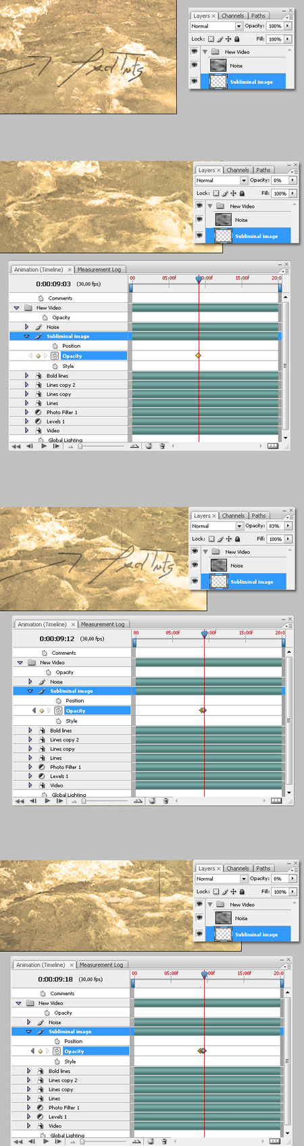The width and height of the screenshot is (304, 1146).
Task: Collapse Subliminal image track in the 0:00:09:18 timeline
Action: (28, 1032)
